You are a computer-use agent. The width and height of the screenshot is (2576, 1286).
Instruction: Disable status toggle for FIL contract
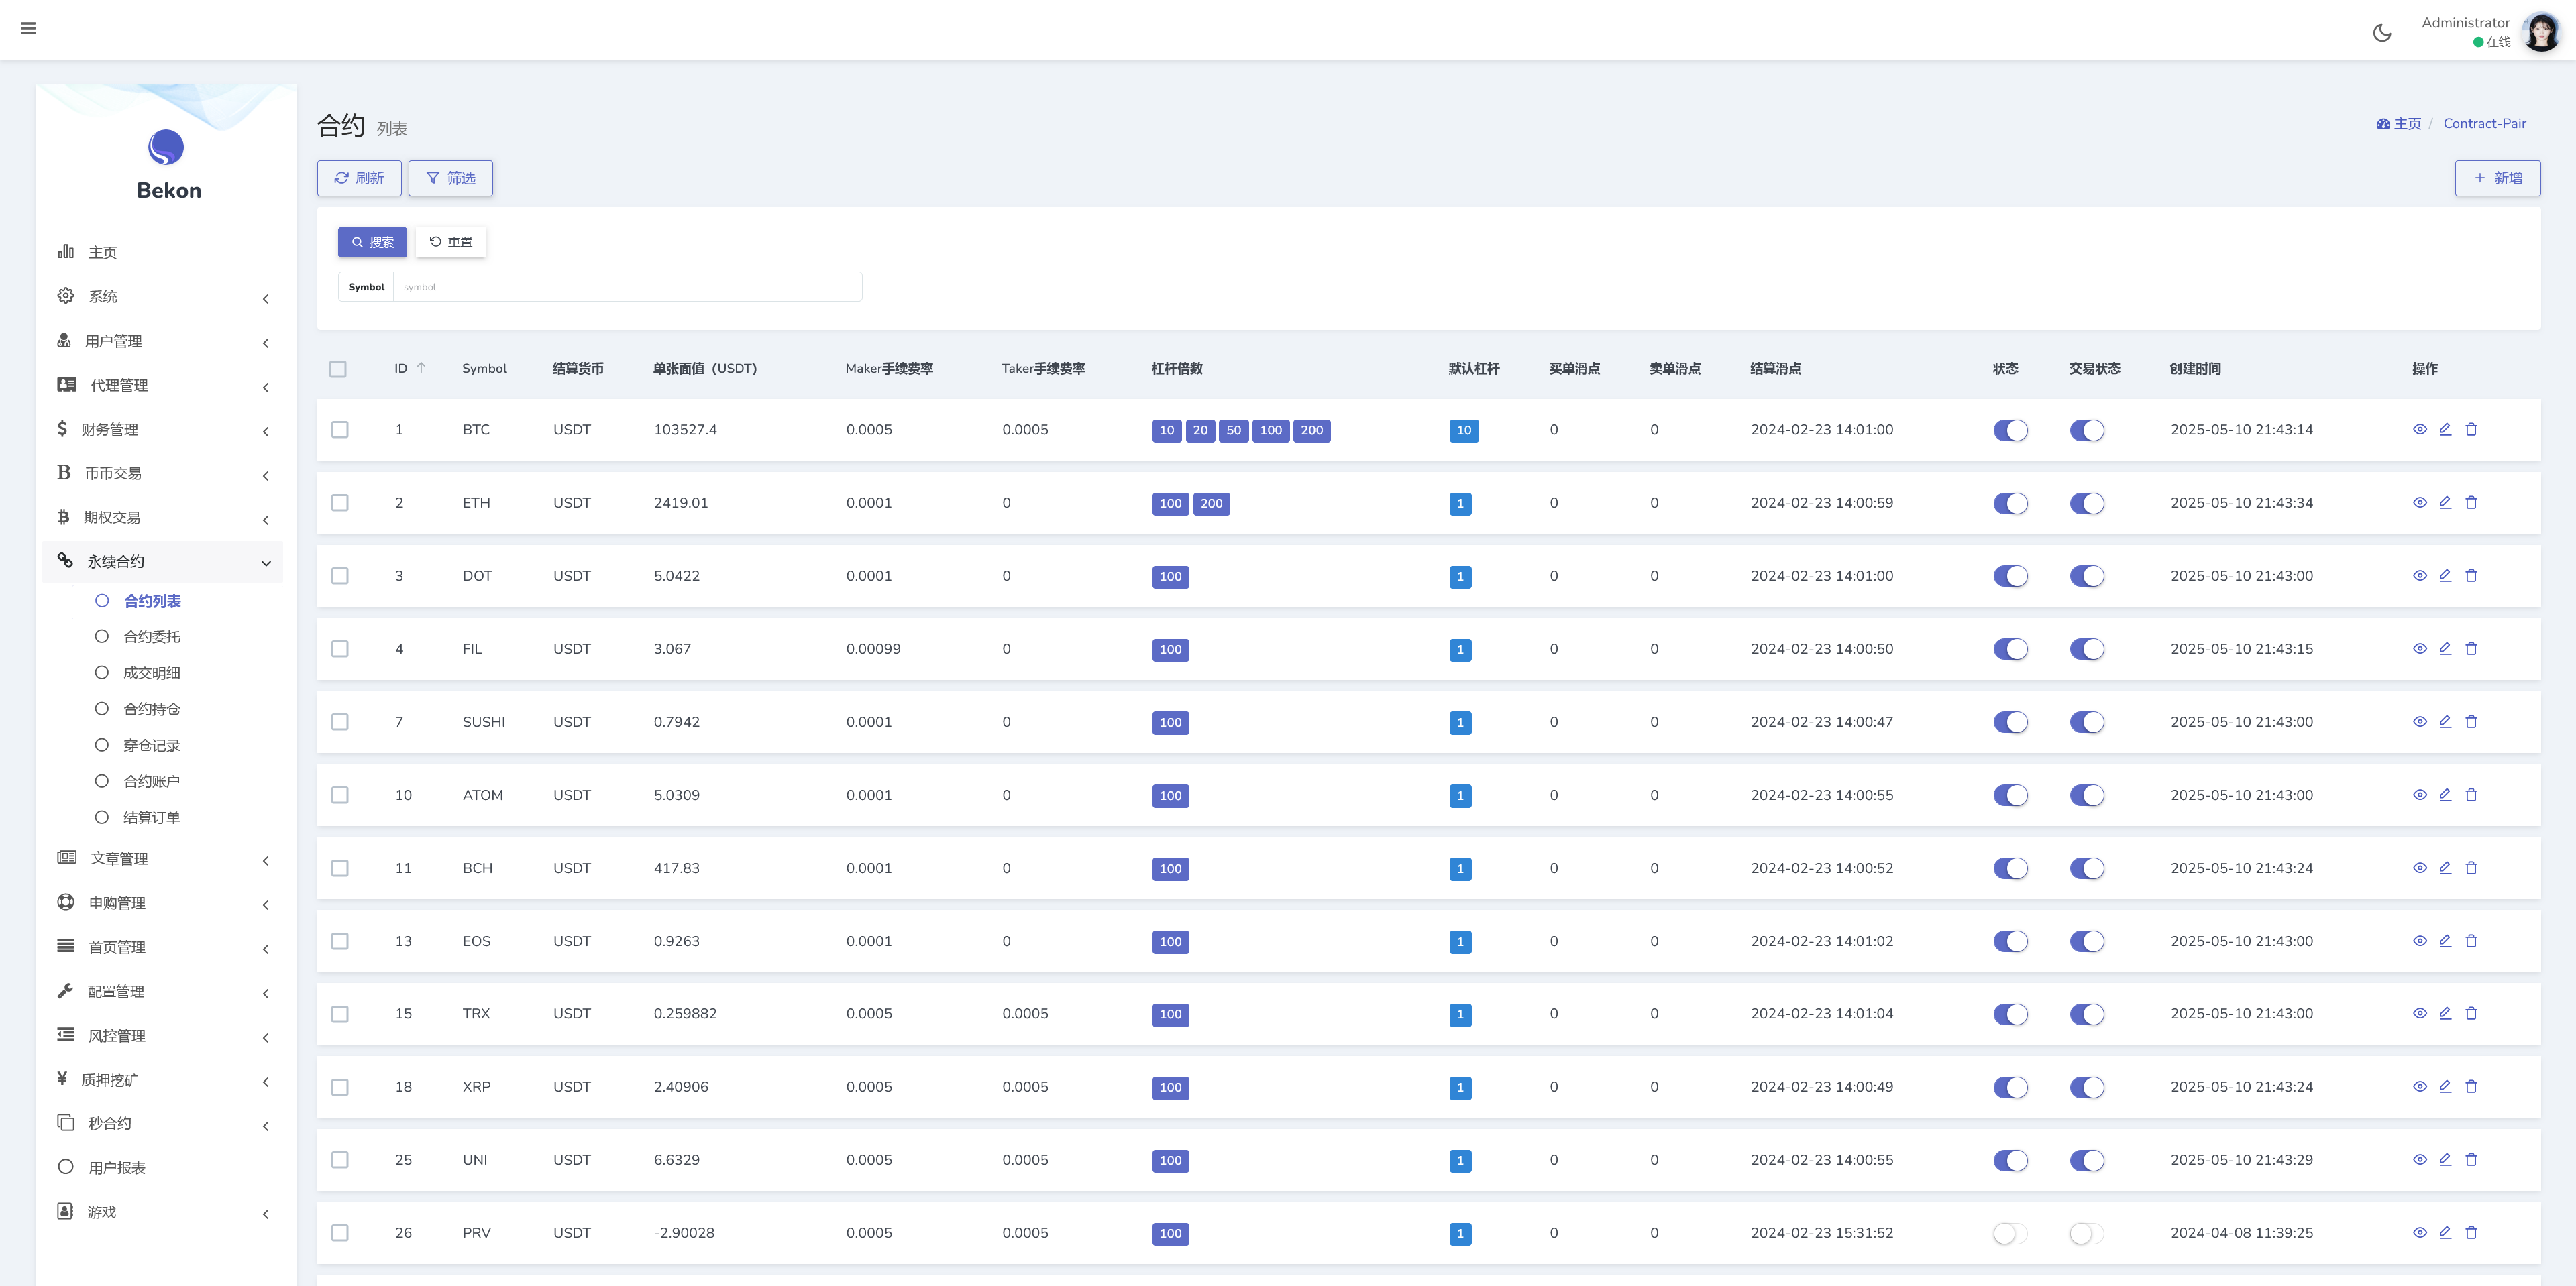[2010, 650]
